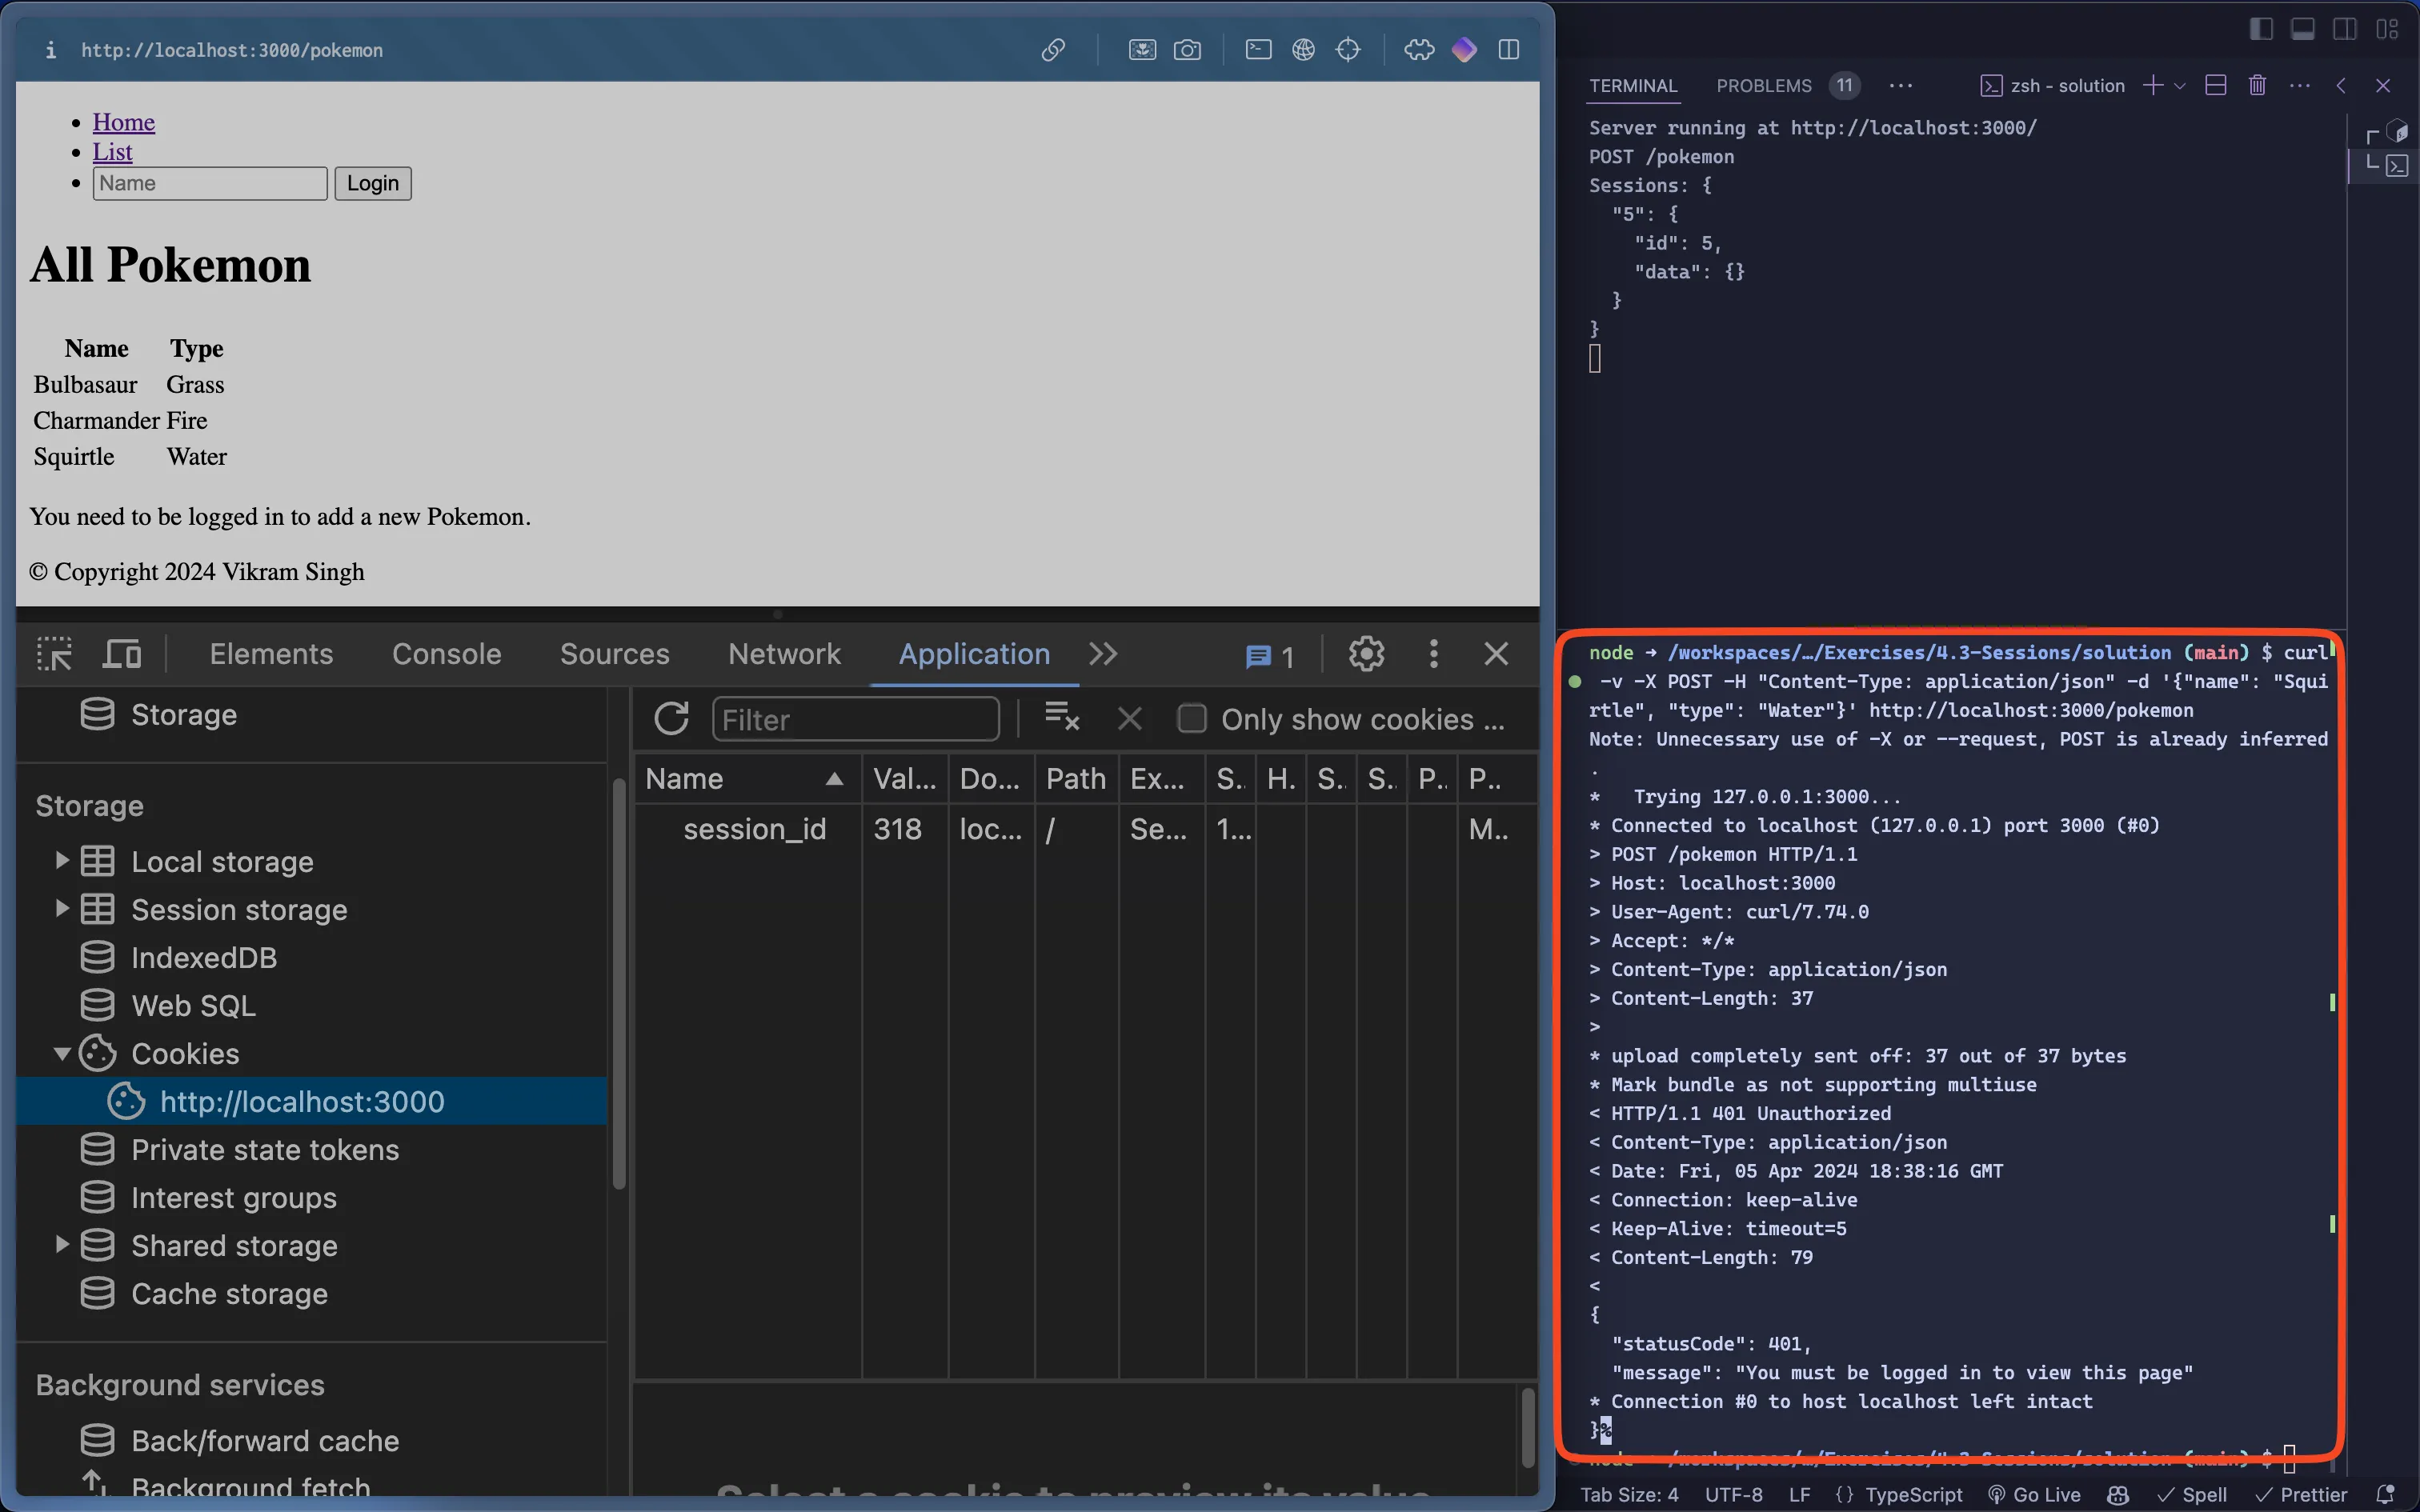The width and height of the screenshot is (2420, 1512).
Task: Switch to the Console tab
Action: 446,654
